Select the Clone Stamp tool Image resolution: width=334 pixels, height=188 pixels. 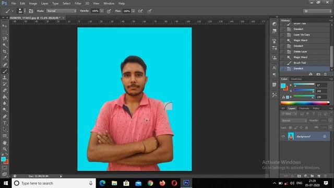coord(5,78)
